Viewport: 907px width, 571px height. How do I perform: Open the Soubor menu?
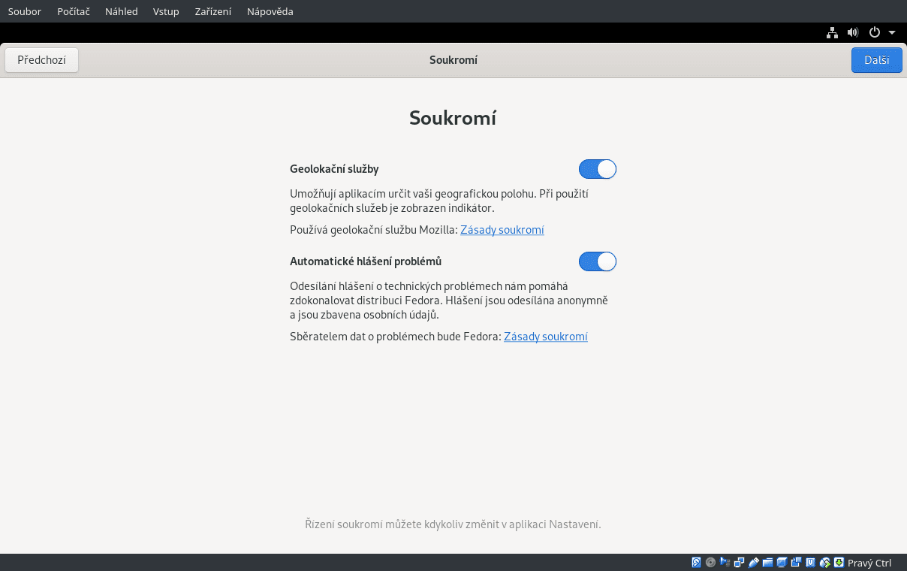pyautogui.click(x=24, y=11)
